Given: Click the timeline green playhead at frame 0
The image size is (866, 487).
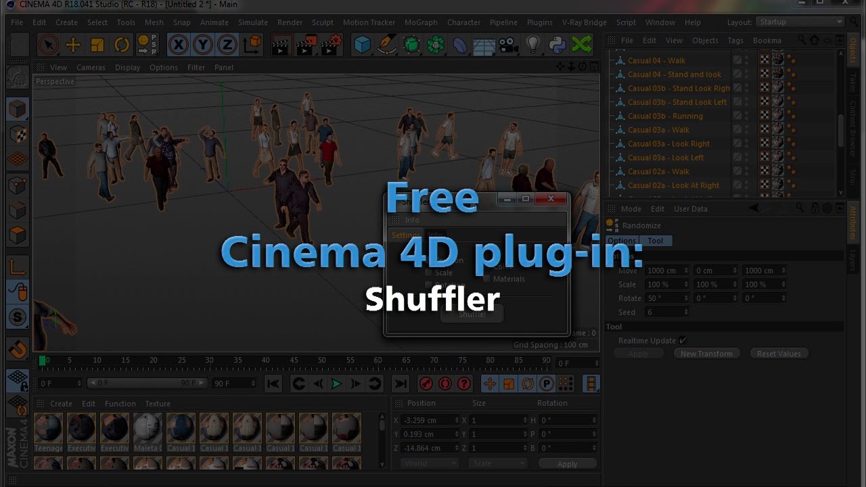Looking at the screenshot, I should click(x=43, y=361).
